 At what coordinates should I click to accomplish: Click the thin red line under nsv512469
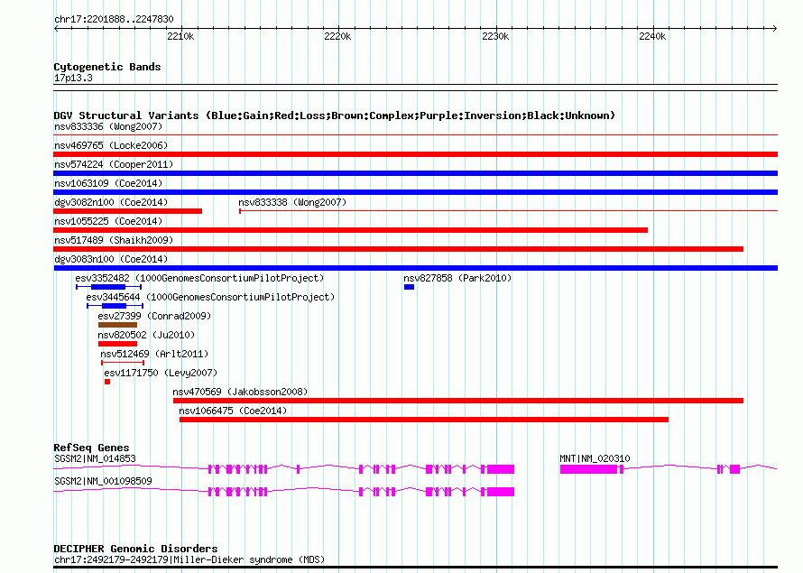point(123,363)
